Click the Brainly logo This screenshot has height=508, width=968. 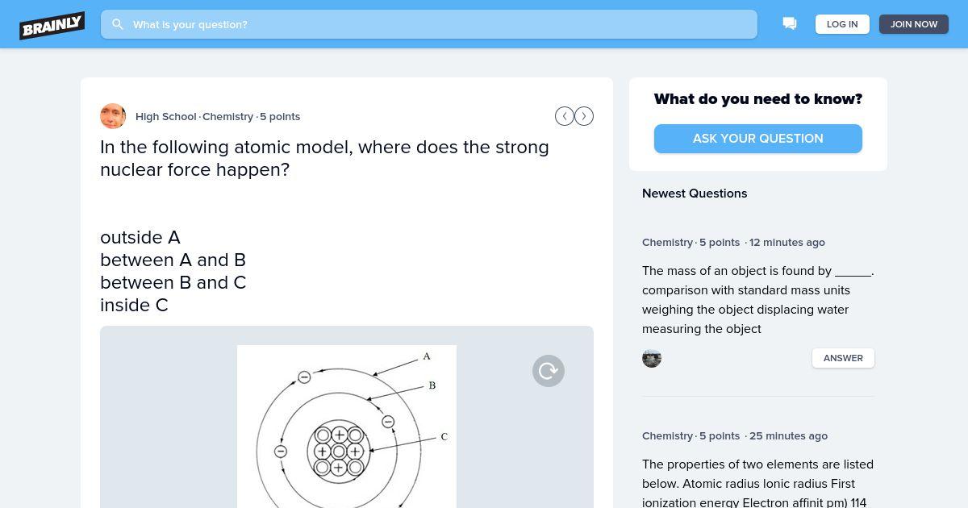pyautogui.click(x=52, y=25)
